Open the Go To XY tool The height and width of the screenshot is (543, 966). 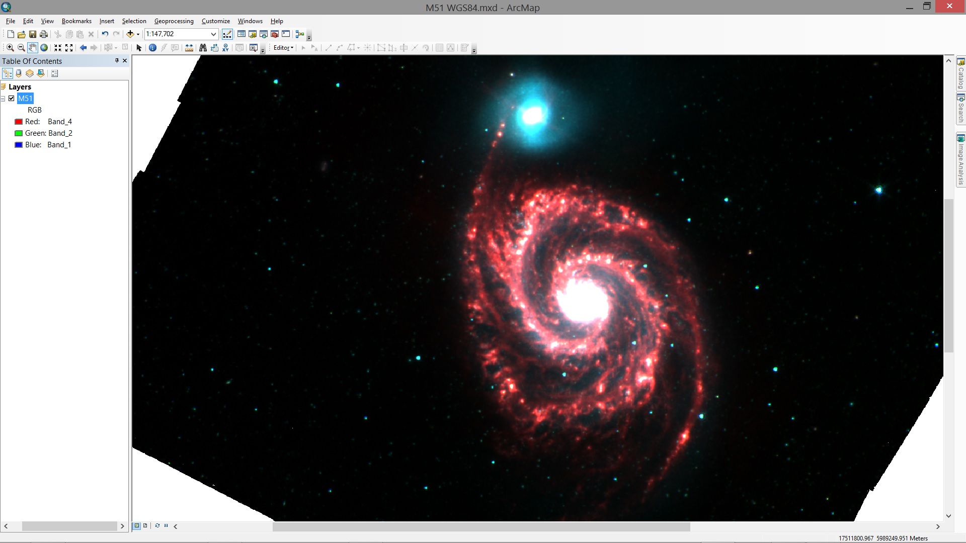pyautogui.click(x=225, y=47)
